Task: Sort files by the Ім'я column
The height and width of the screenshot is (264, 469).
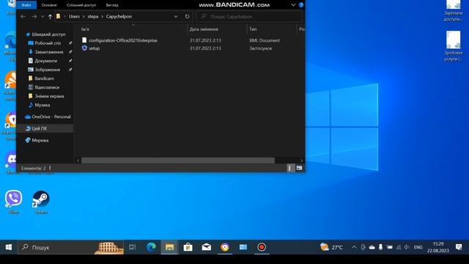Action: click(x=85, y=29)
